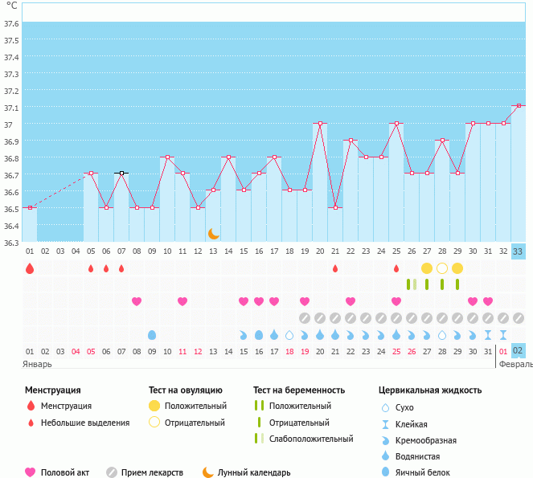Click the Прием лекарств legend label
This screenshot has height=478, width=533.
coord(152,473)
